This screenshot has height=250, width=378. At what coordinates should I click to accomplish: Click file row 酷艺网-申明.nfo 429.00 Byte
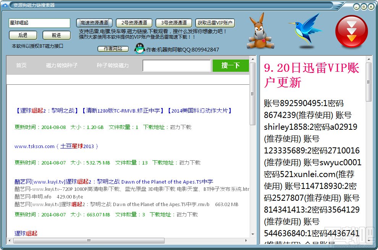pyautogui.click(x=49, y=197)
